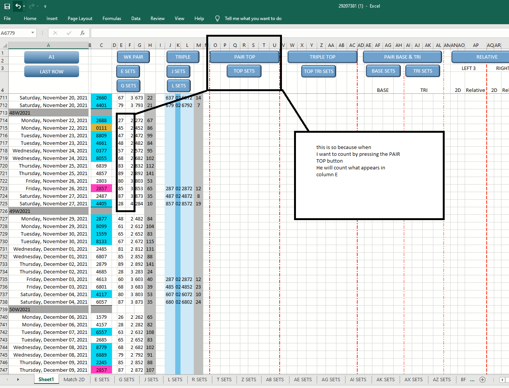Viewport: 509px width, 388px height.
Task: Add a new worksheet with the plus icon
Action: [482, 379]
